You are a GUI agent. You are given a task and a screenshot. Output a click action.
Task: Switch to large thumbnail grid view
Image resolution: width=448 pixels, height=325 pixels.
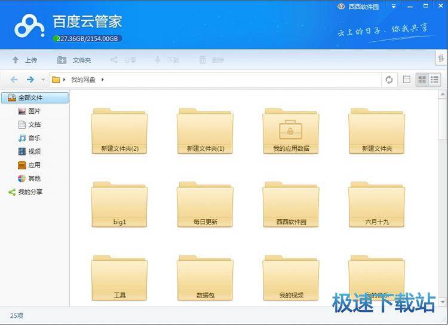click(x=422, y=80)
